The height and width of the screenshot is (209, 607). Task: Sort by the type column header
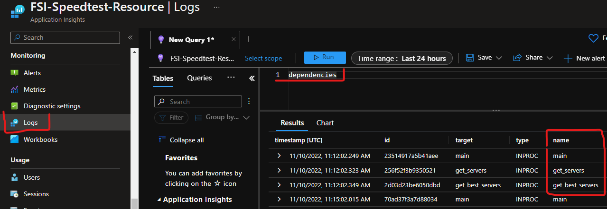pos(522,140)
